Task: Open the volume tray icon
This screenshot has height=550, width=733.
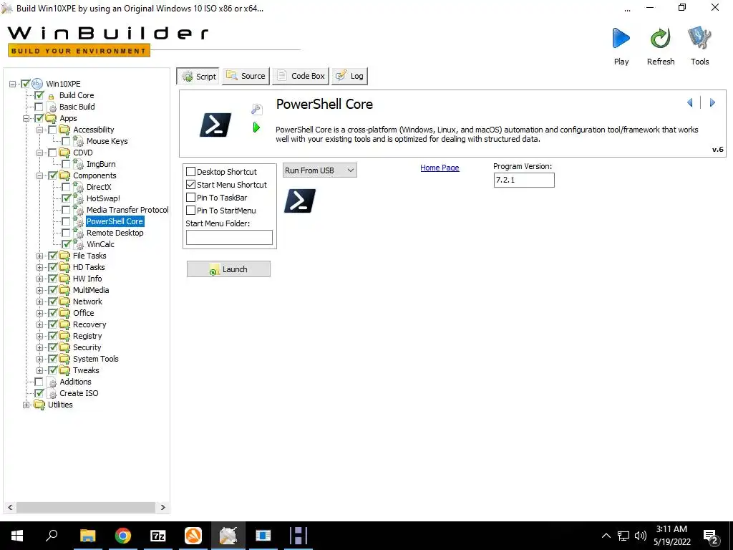Action: click(641, 536)
